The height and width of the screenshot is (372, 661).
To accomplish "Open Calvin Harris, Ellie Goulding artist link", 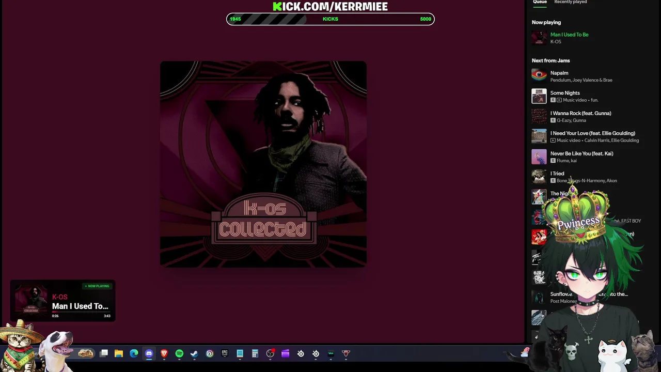I will tap(611, 141).
